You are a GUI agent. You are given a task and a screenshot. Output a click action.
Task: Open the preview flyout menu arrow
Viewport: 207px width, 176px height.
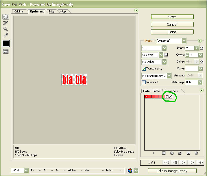point(136,10)
